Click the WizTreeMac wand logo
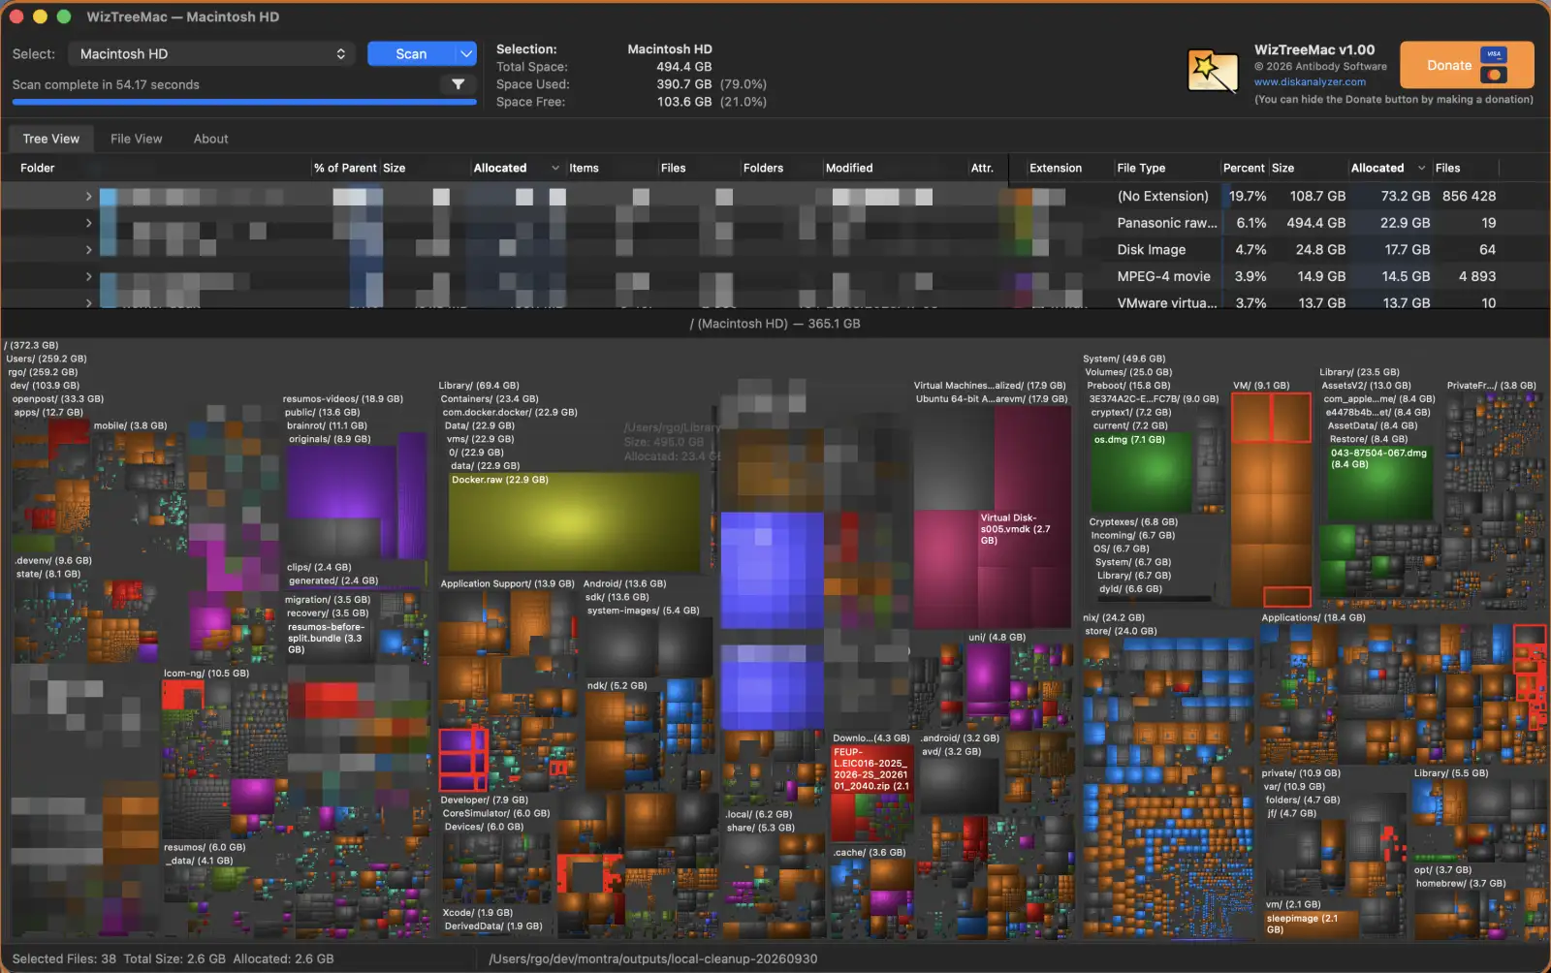Screen dimensions: 1551x973 1213,72
